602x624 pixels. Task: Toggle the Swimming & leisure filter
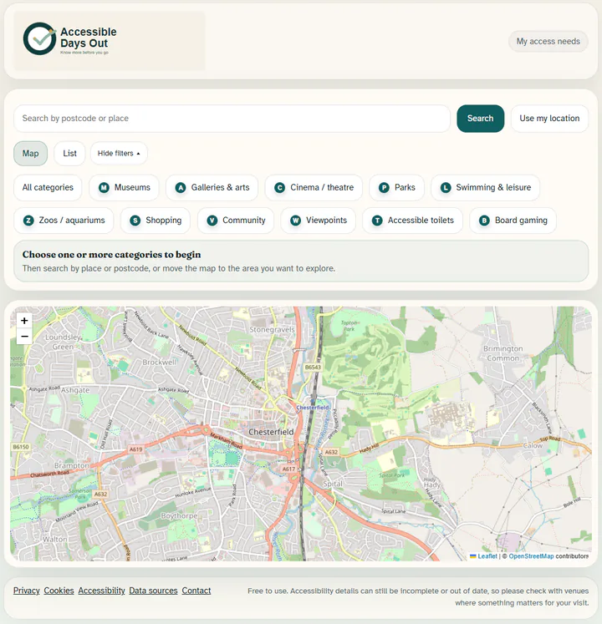click(485, 187)
